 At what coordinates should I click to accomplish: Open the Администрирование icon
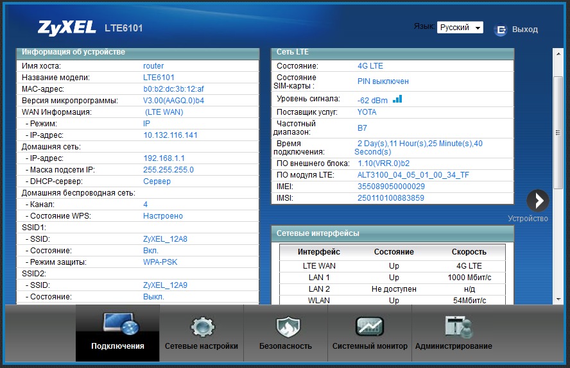(459, 326)
